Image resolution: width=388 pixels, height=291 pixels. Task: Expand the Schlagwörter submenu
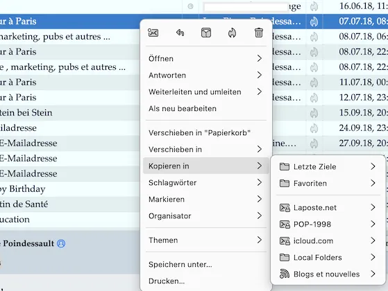coord(206,182)
